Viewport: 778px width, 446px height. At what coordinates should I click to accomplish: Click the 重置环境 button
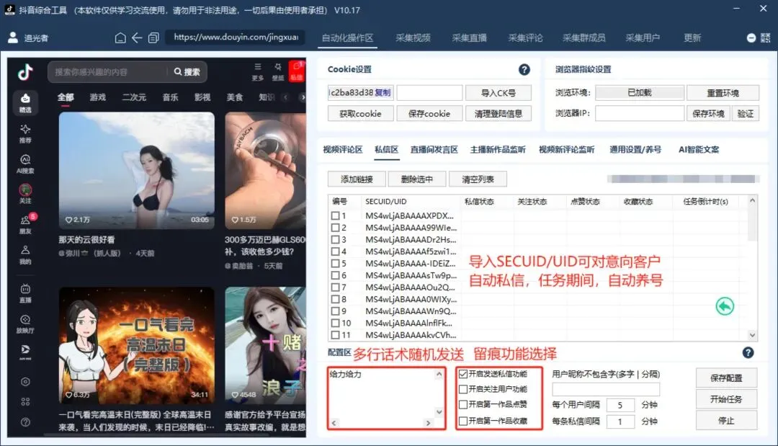pyautogui.click(x=723, y=93)
